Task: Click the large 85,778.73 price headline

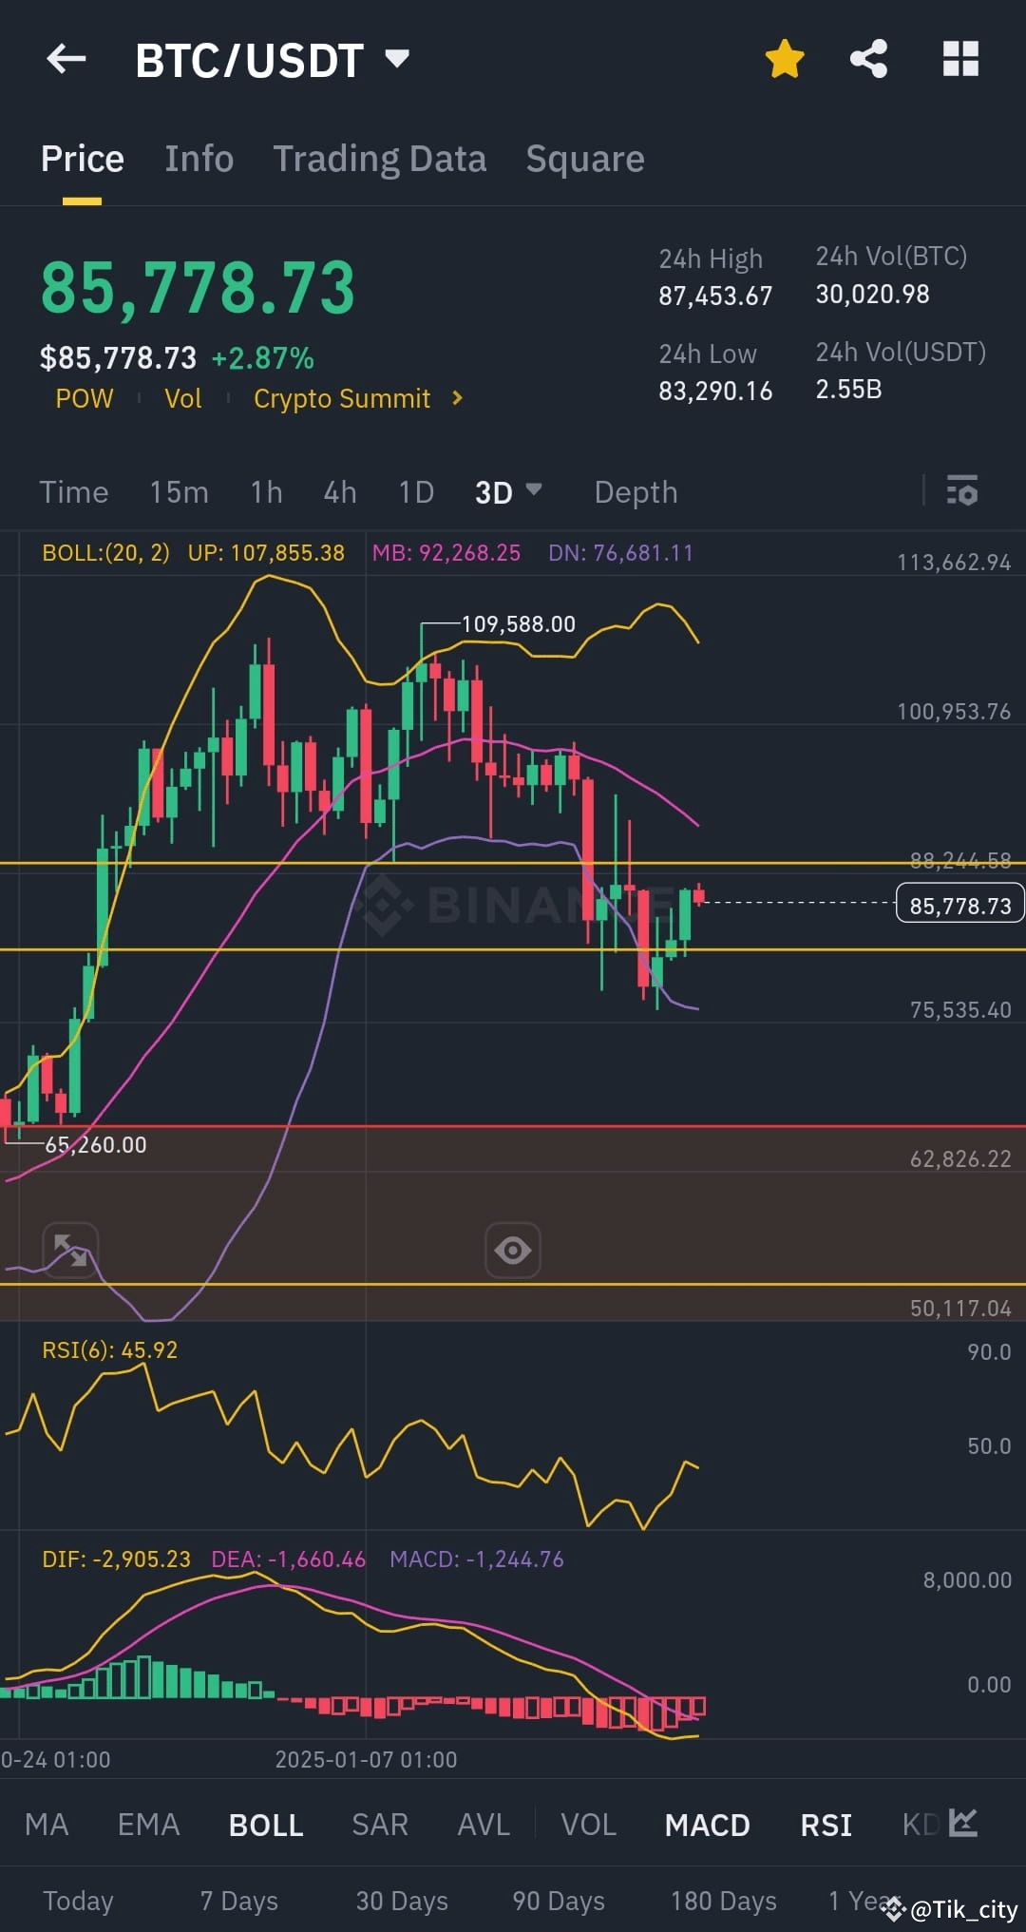Action: (x=198, y=288)
